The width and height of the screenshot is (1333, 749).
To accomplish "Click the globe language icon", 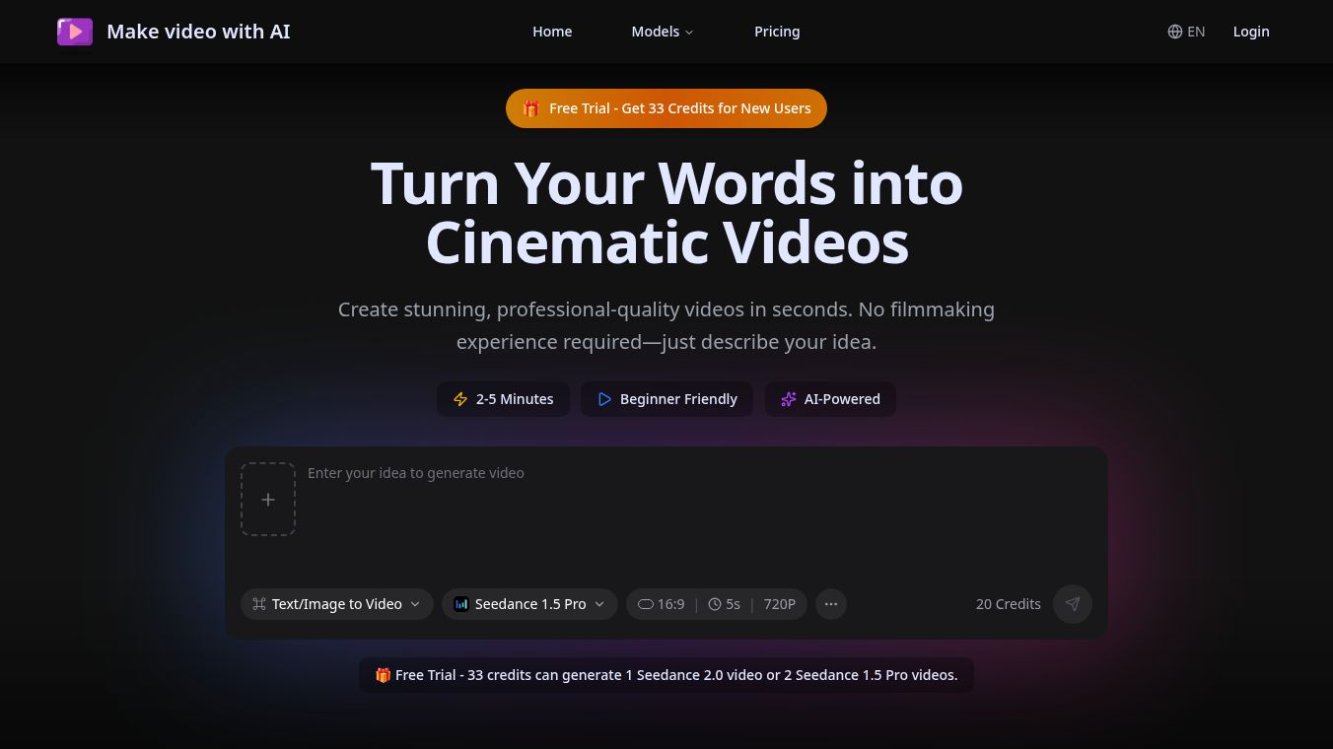I will tap(1175, 32).
